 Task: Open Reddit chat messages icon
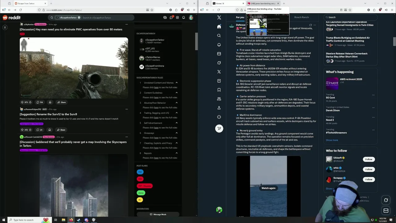click(171, 18)
